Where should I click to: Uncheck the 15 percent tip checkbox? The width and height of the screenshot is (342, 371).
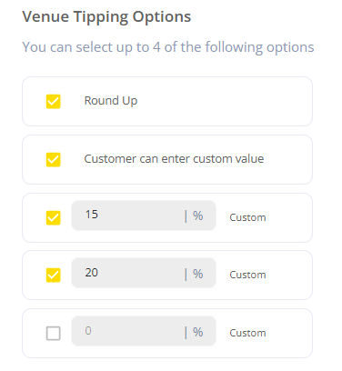point(54,217)
